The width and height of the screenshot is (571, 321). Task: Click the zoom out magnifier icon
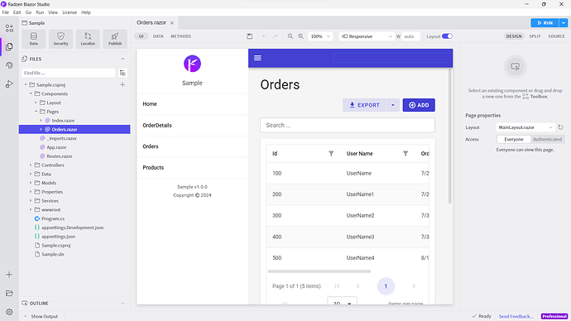(x=290, y=36)
